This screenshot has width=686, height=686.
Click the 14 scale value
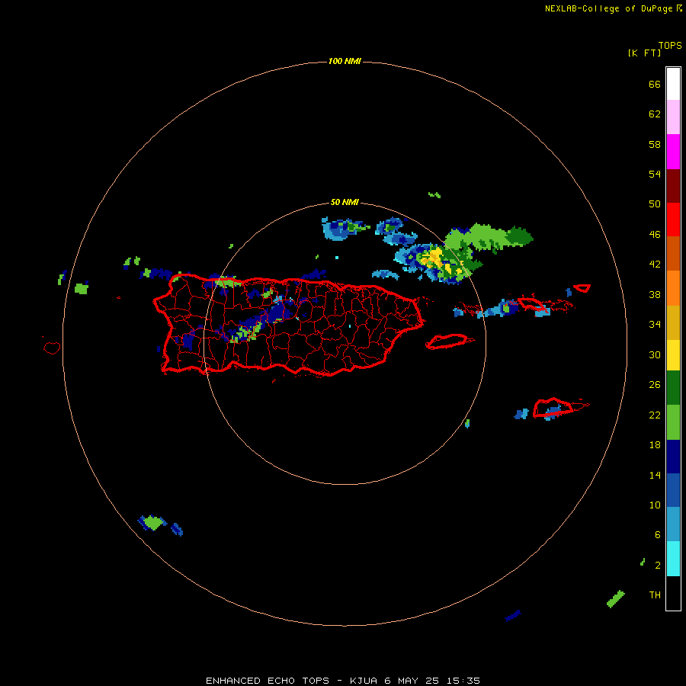[x=655, y=475]
